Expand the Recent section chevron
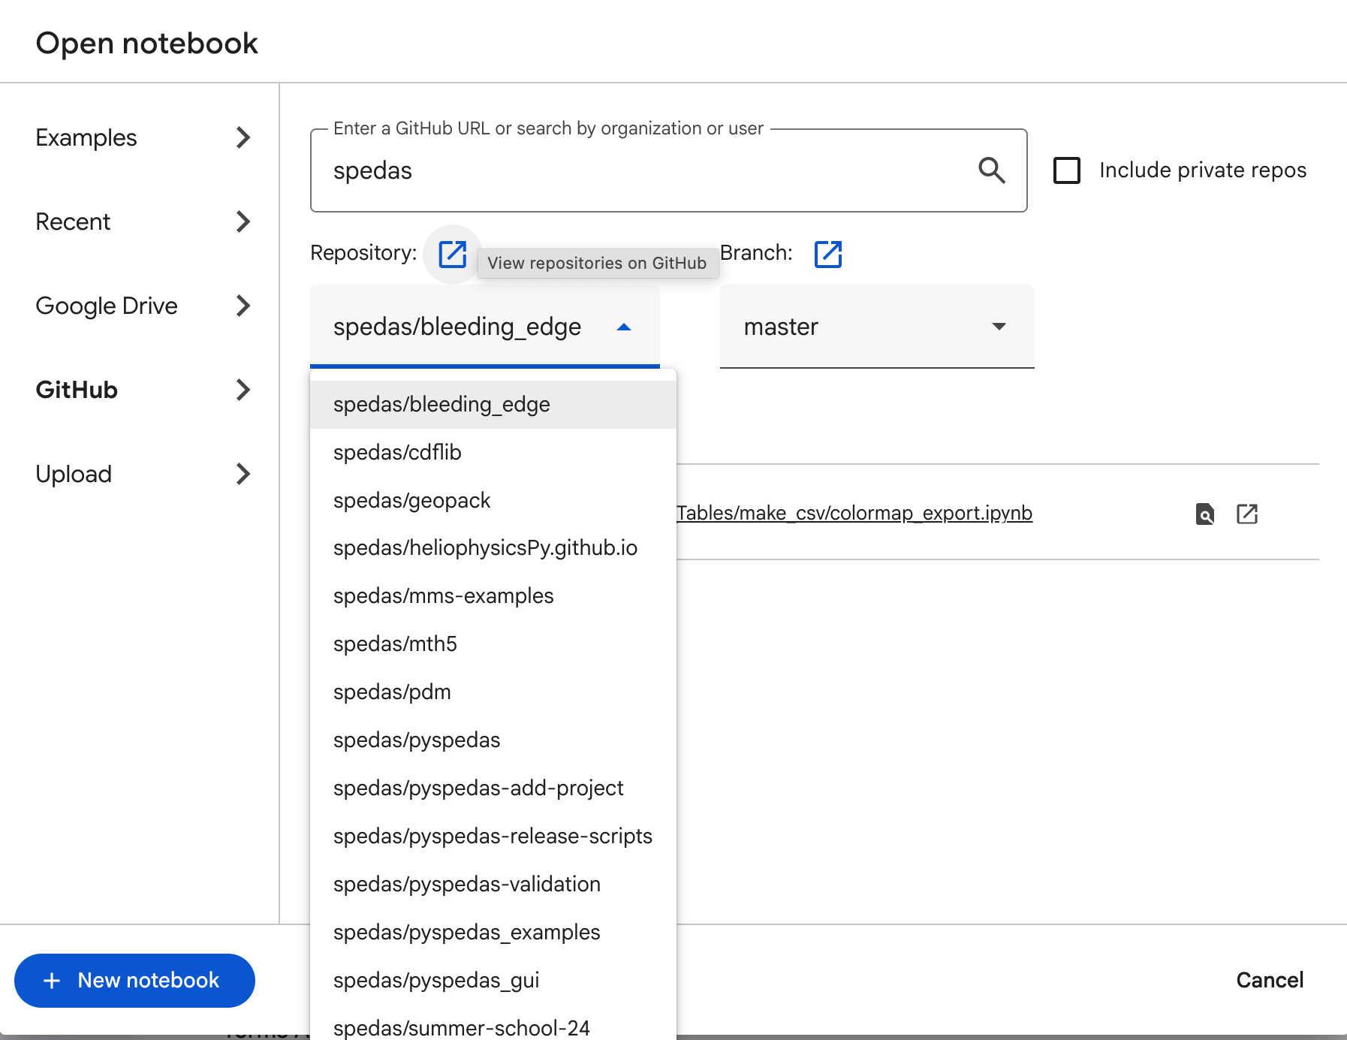Image resolution: width=1347 pixels, height=1040 pixels. point(243,222)
